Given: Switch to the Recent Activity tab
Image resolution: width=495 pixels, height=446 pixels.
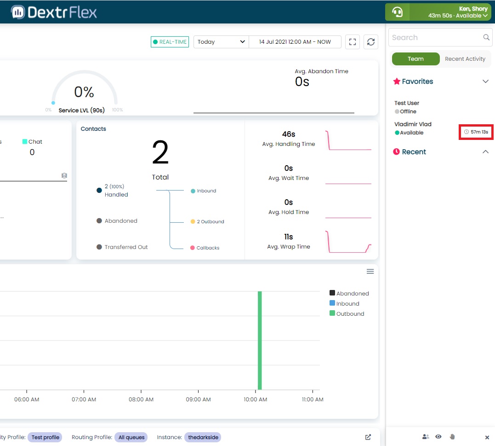Looking at the screenshot, I should [x=465, y=59].
